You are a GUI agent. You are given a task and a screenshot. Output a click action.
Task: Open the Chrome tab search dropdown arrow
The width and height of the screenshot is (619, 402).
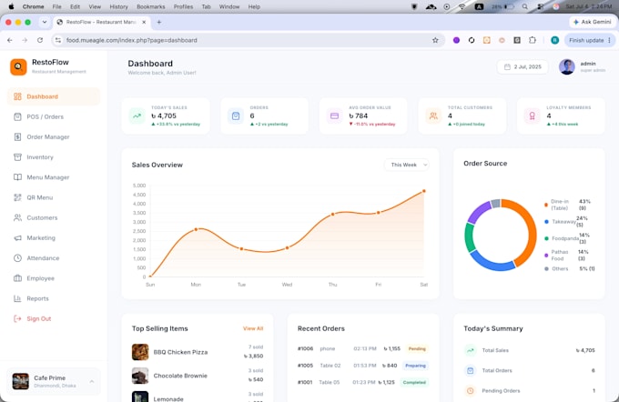click(x=45, y=22)
